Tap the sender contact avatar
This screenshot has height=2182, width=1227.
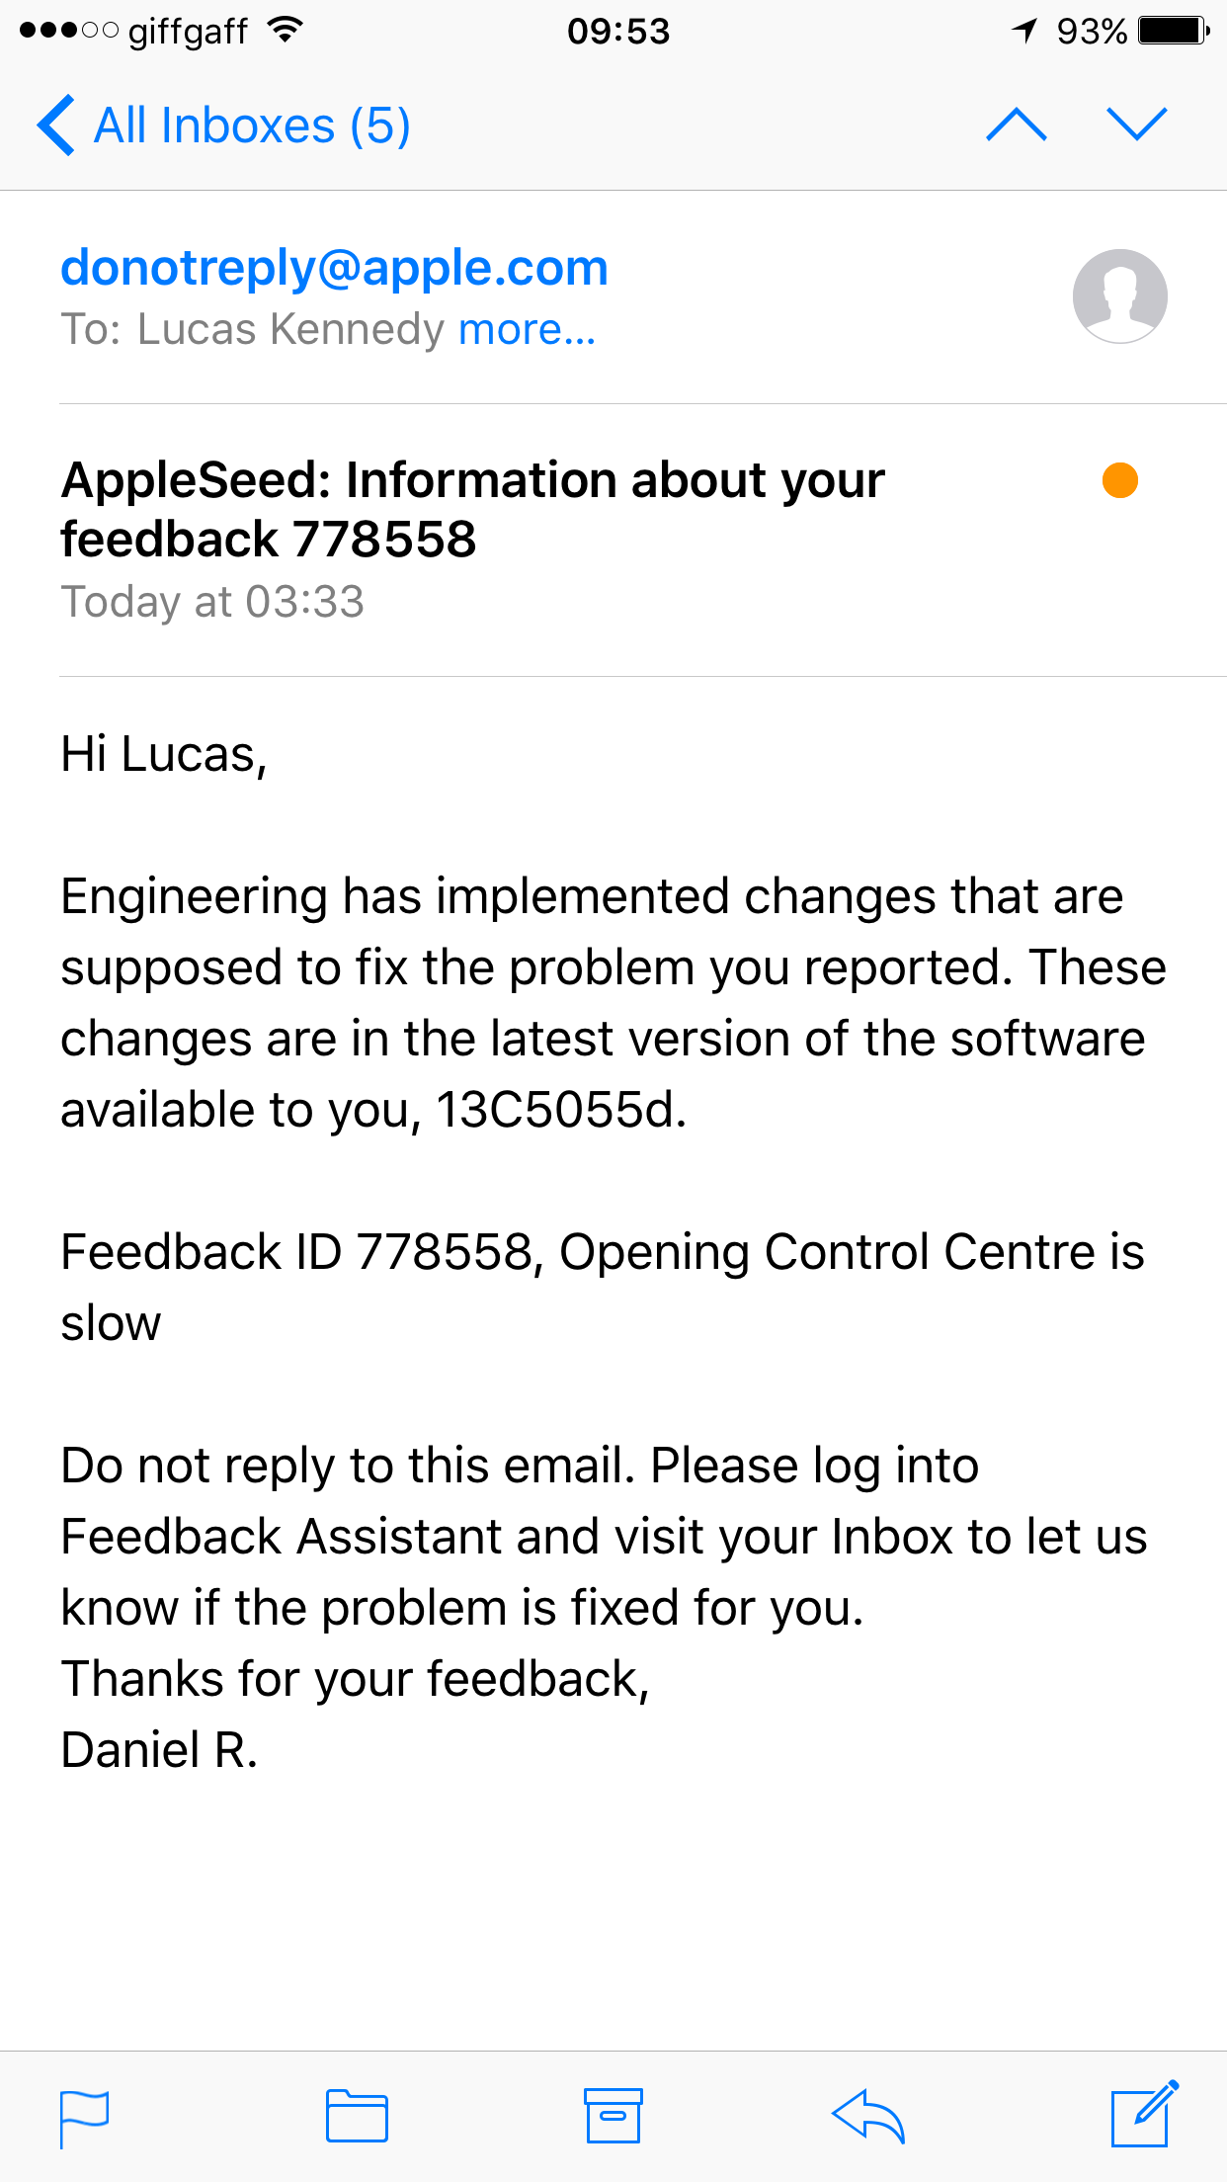[1120, 296]
